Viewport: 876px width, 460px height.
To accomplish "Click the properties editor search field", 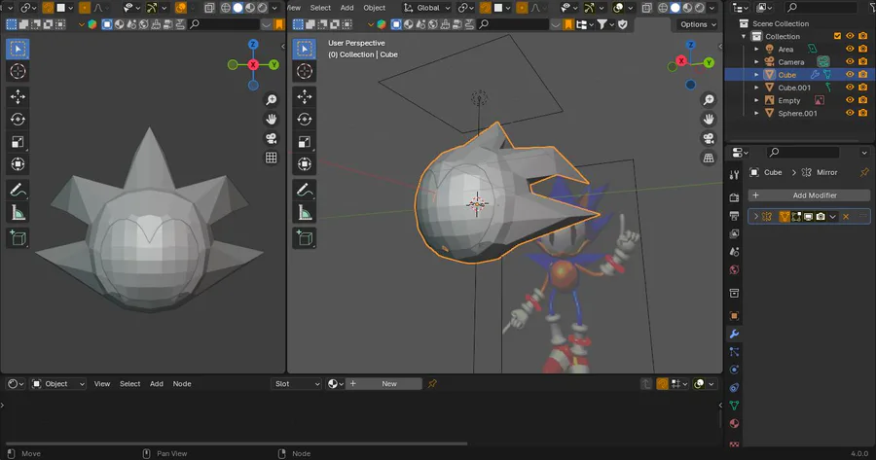I will point(802,153).
